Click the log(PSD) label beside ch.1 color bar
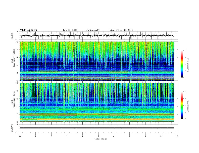This screenshot has width=199, height=153. coord(188,65)
